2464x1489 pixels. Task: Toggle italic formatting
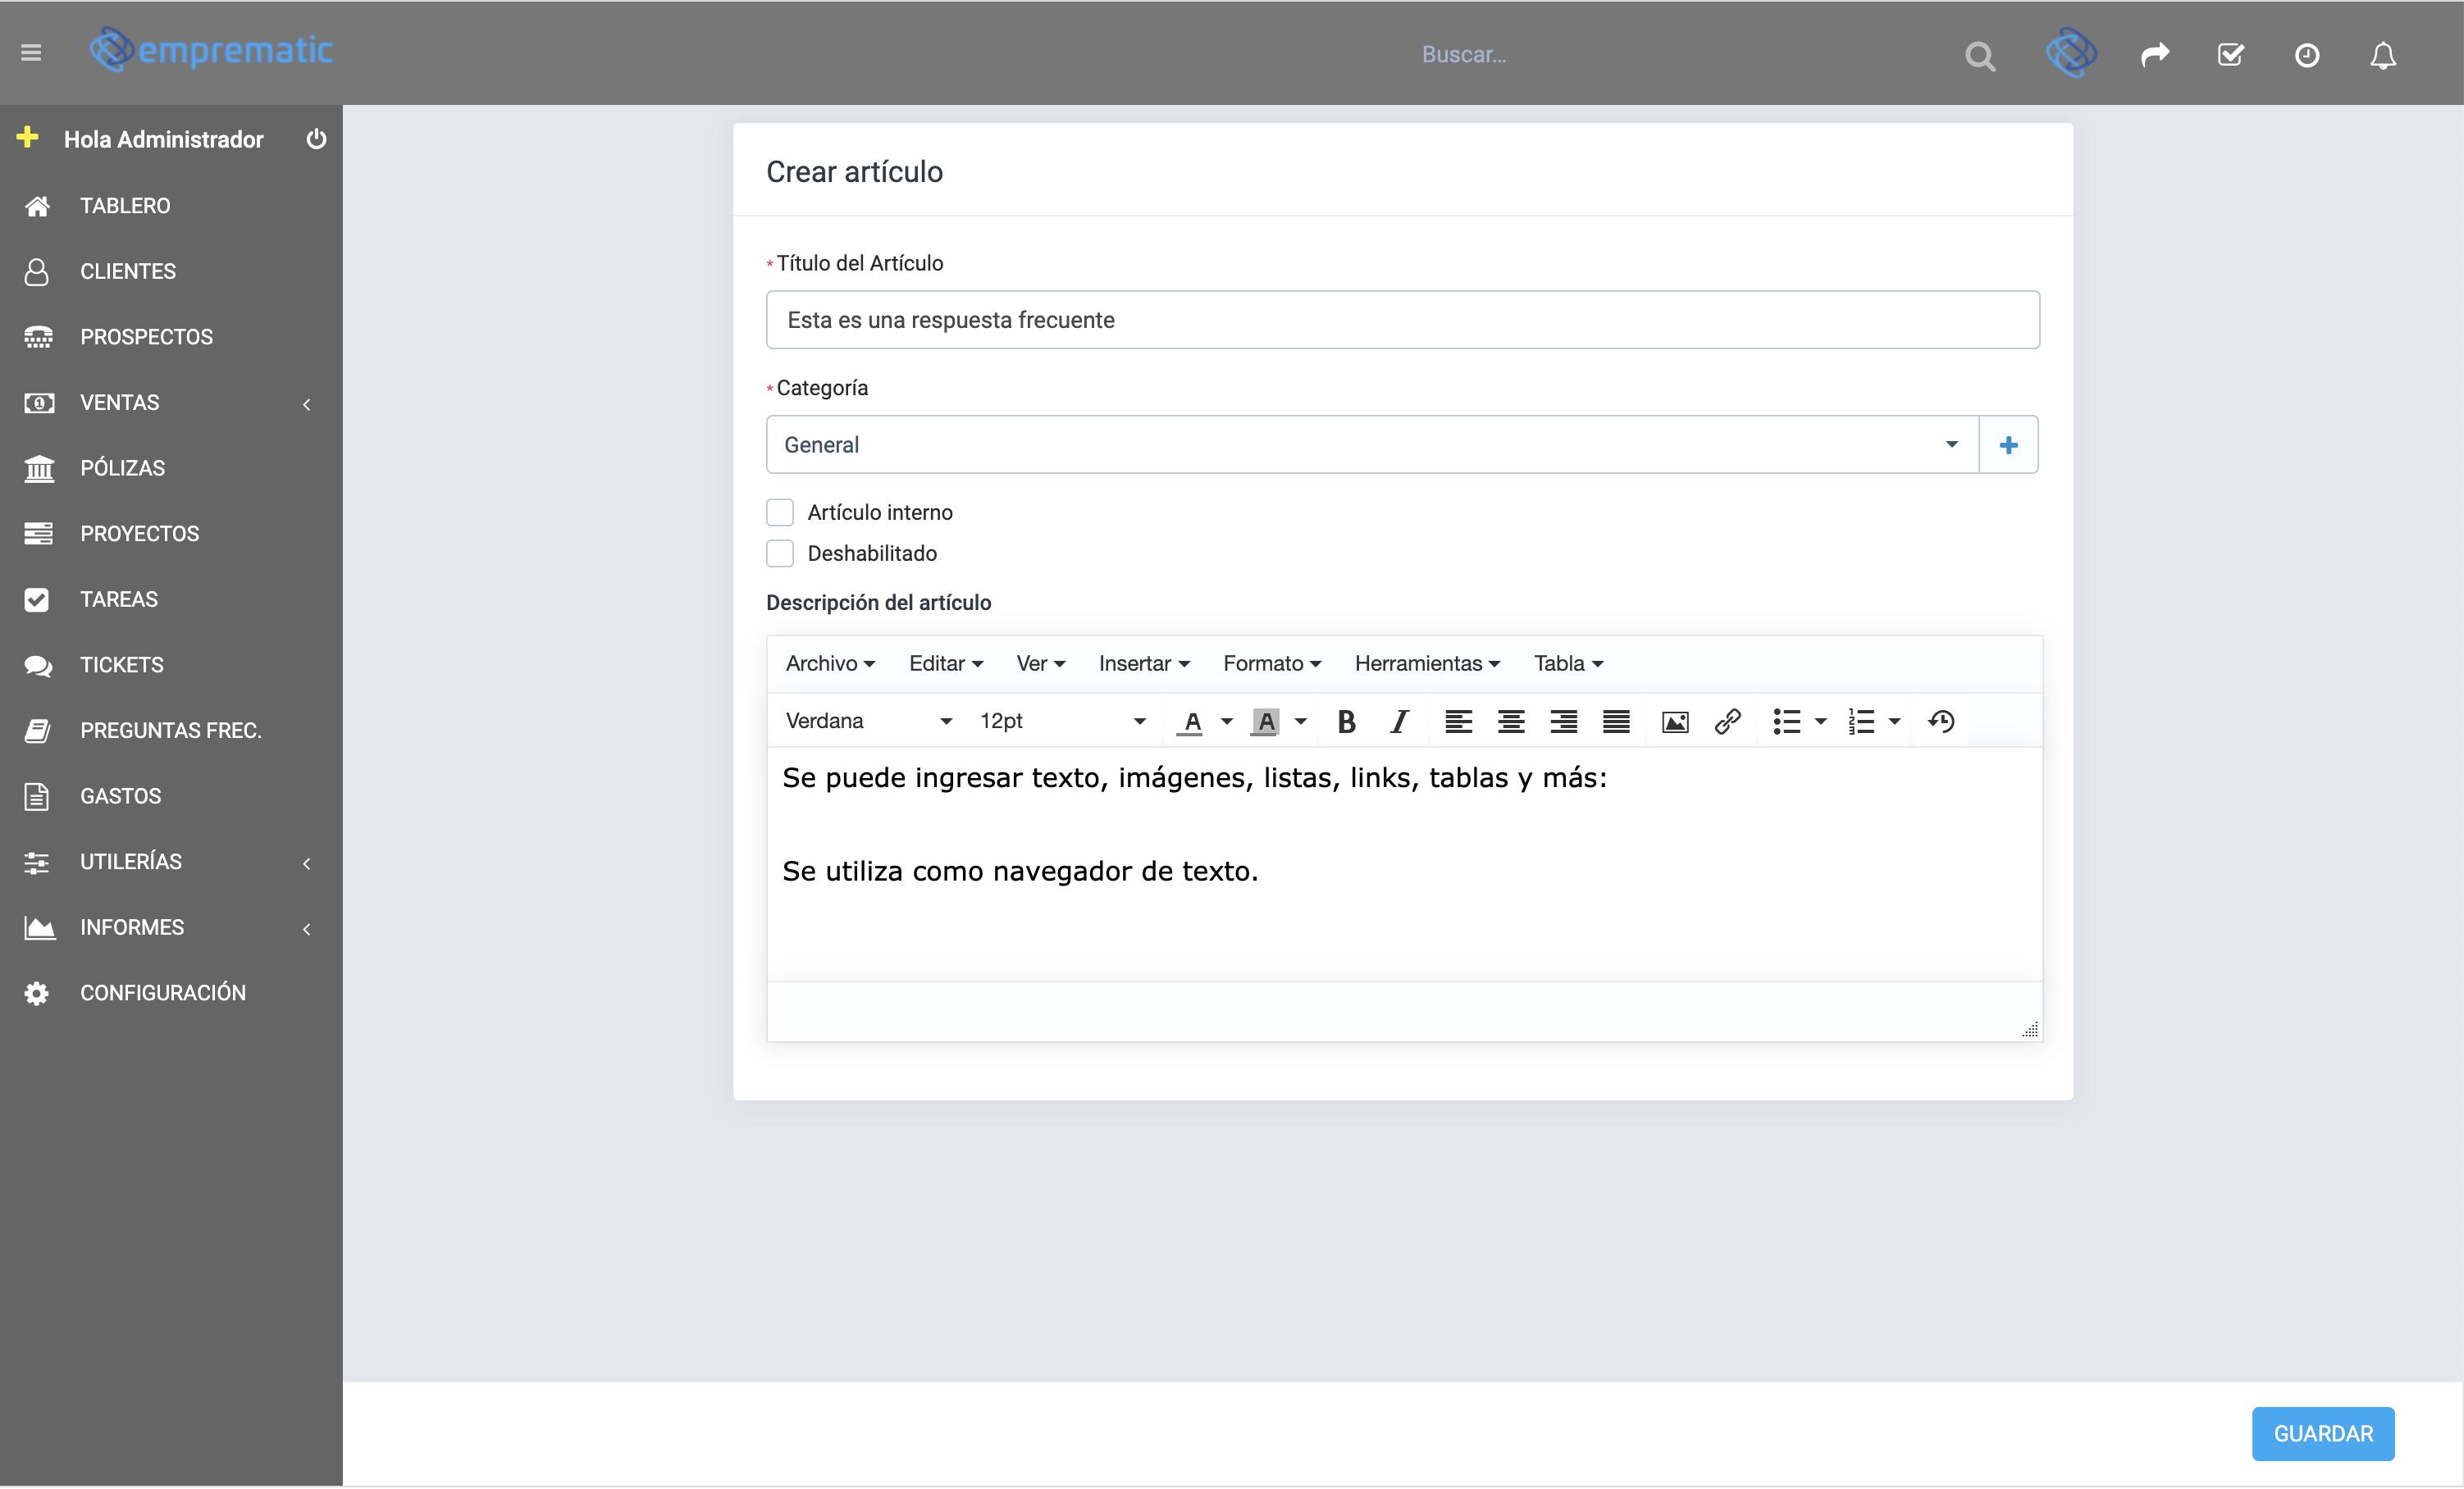[x=1400, y=722]
